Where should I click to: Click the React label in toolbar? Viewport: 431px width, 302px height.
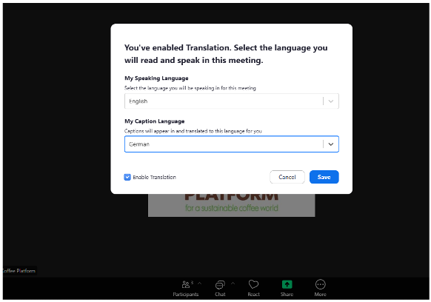(x=253, y=295)
